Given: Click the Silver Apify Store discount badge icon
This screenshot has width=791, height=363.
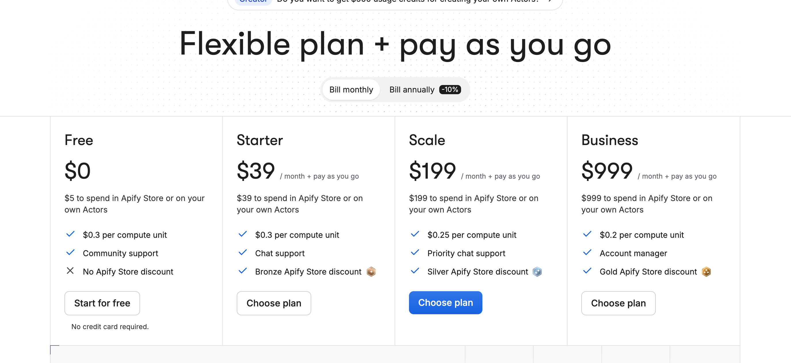Looking at the screenshot, I should (x=537, y=272).
